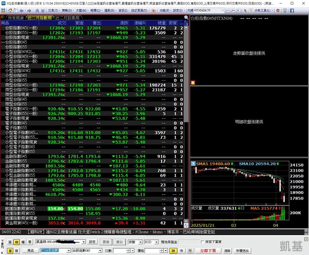Click the SMA5 indicator settings icon
This screenshot has height=255, width=309.
tap(193, 164)
